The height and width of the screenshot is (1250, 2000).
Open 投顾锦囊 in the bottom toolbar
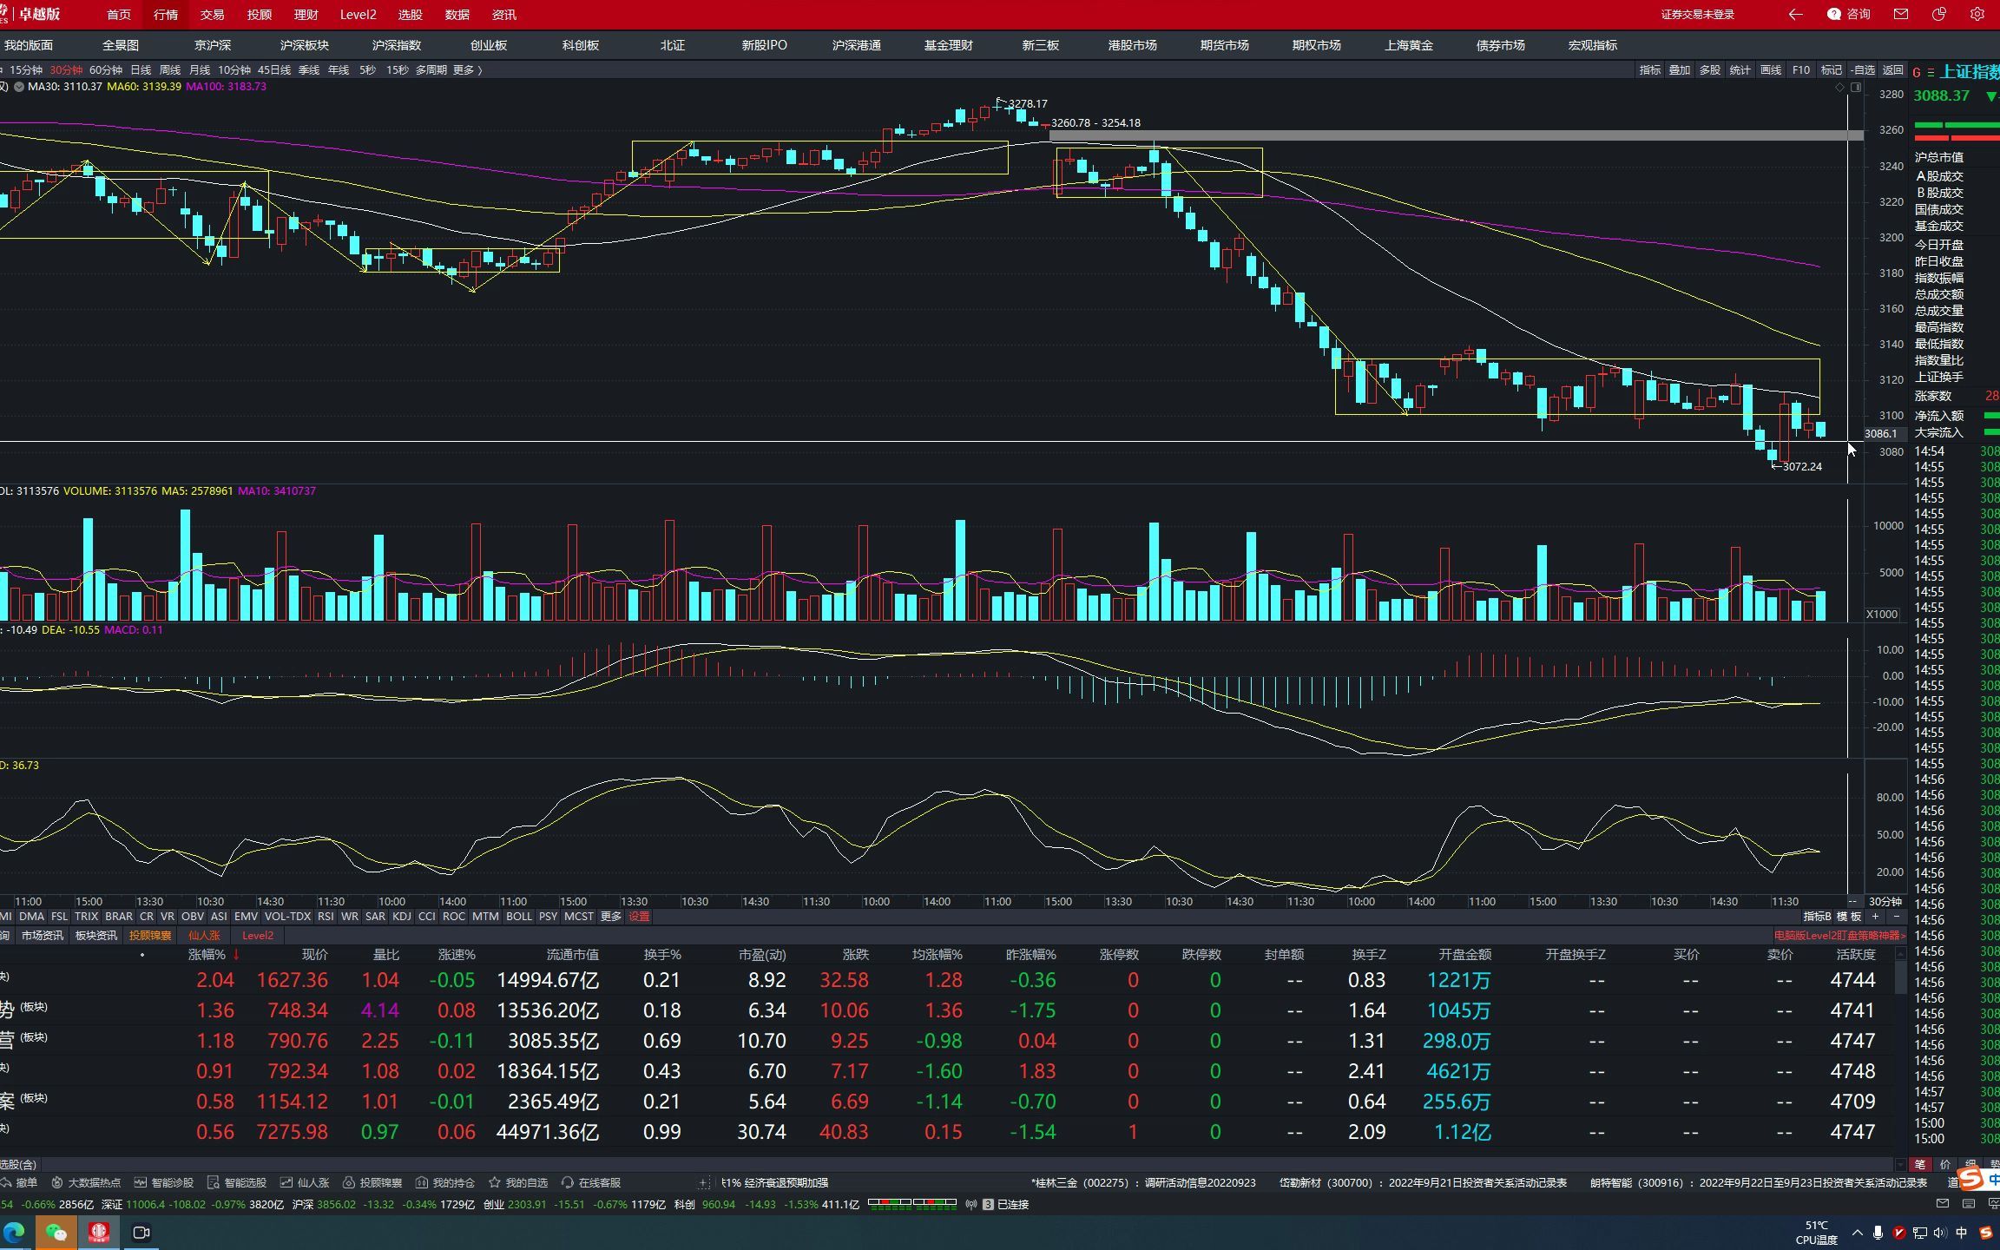(x=372, y=1182)
